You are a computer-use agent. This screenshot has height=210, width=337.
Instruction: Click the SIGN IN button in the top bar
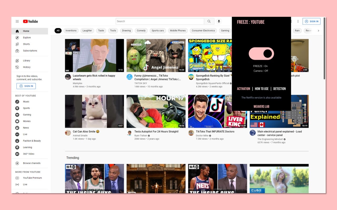pyautogui.click(x=311, y=21)
